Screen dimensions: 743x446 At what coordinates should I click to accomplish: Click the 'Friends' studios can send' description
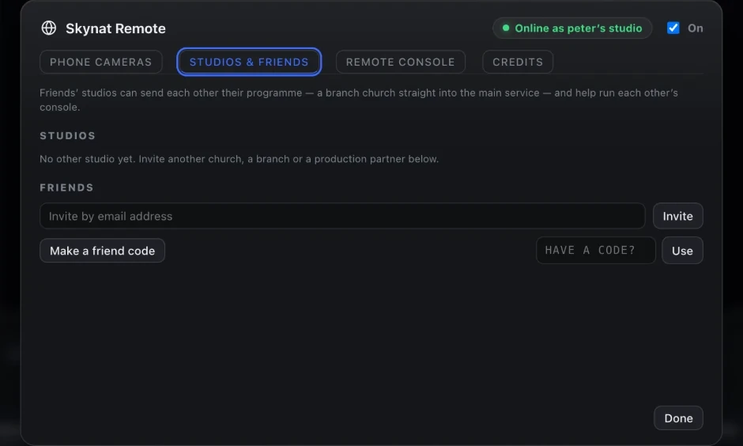359,100
